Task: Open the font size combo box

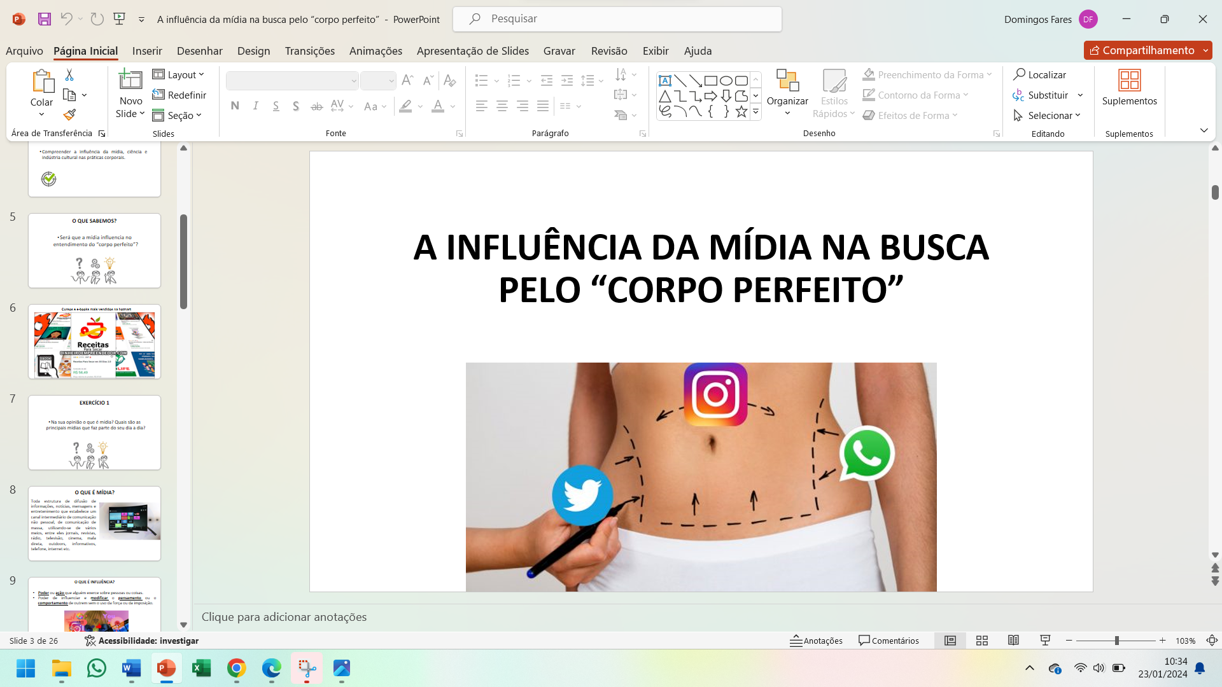Action: pyautogui.click(x=378, y=81)
